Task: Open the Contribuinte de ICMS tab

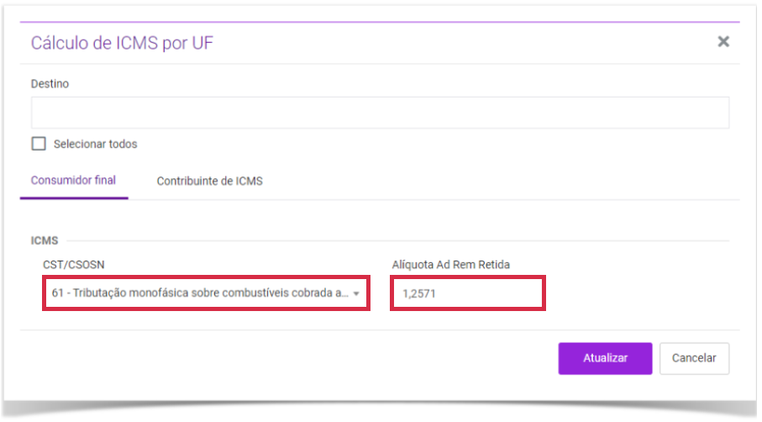Action: coord(209,181)
